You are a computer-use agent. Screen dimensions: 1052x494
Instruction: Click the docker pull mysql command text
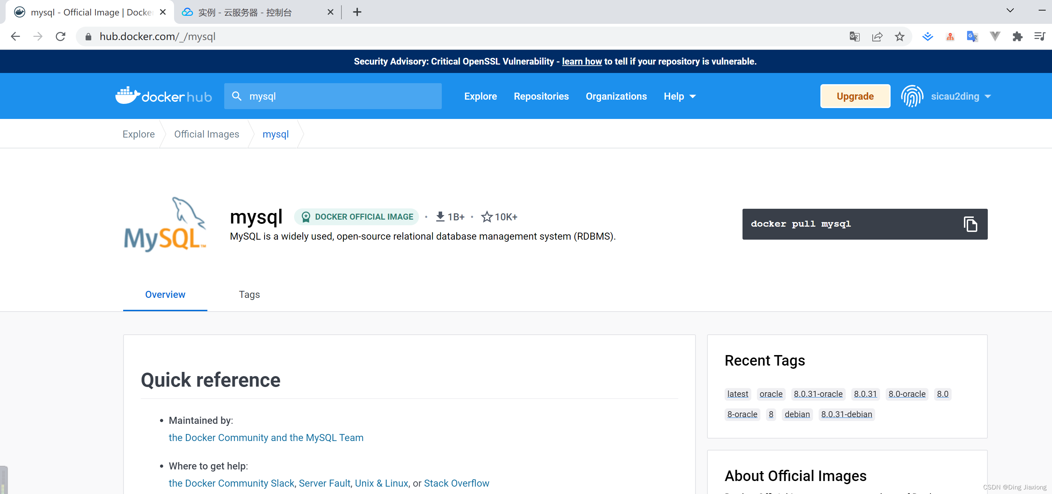[801, 224]
